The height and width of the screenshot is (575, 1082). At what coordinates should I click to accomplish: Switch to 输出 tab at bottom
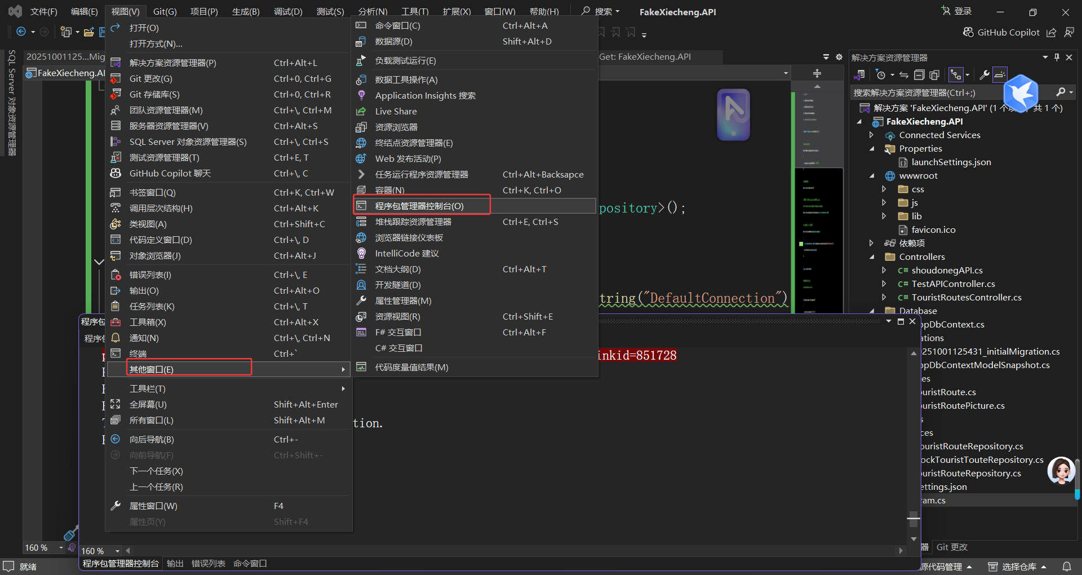[x=175, y=563]
